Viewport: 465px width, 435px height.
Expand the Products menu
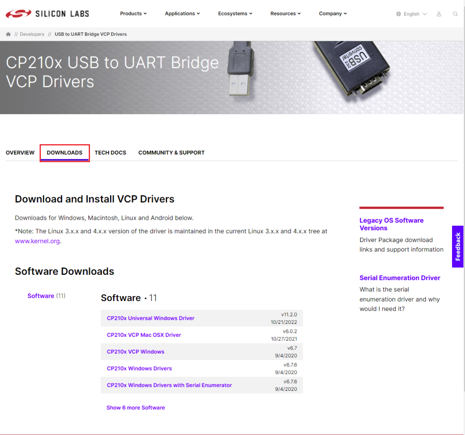coord(133,13)
